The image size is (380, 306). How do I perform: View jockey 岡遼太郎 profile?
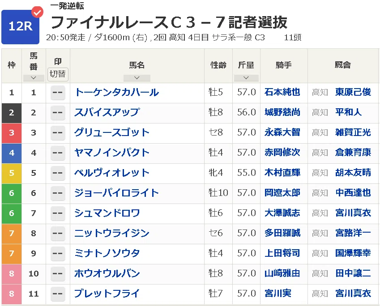282,193
